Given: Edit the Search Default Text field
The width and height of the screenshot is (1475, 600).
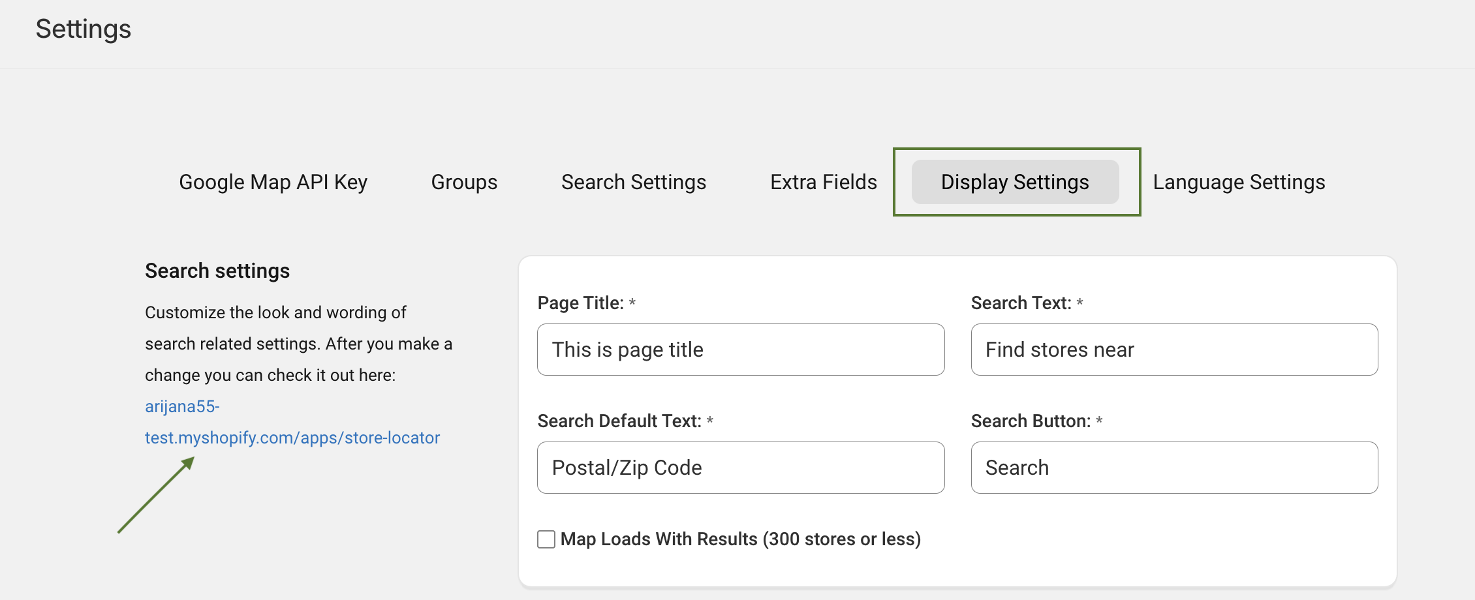Looking at the screenshot, I should pos(741,468).
